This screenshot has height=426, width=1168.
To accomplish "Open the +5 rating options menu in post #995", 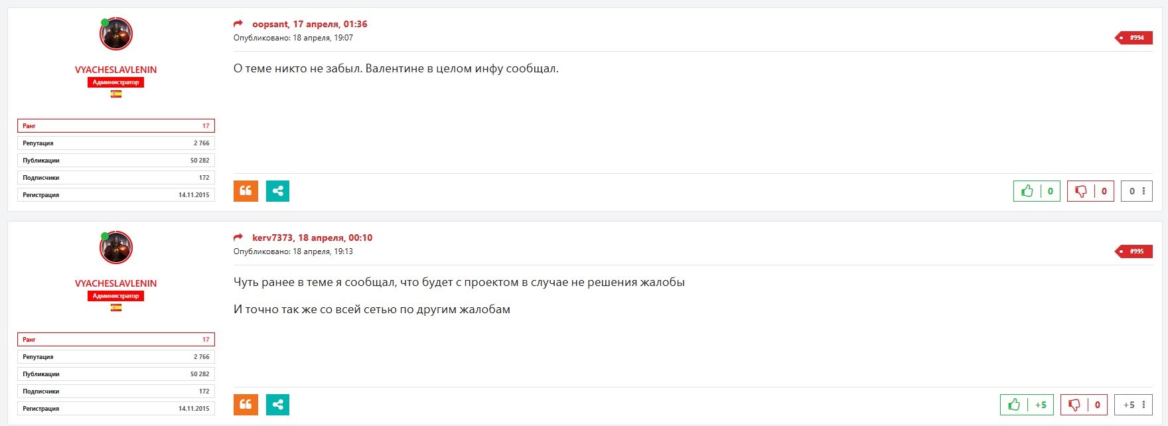I will (1143, 405).
